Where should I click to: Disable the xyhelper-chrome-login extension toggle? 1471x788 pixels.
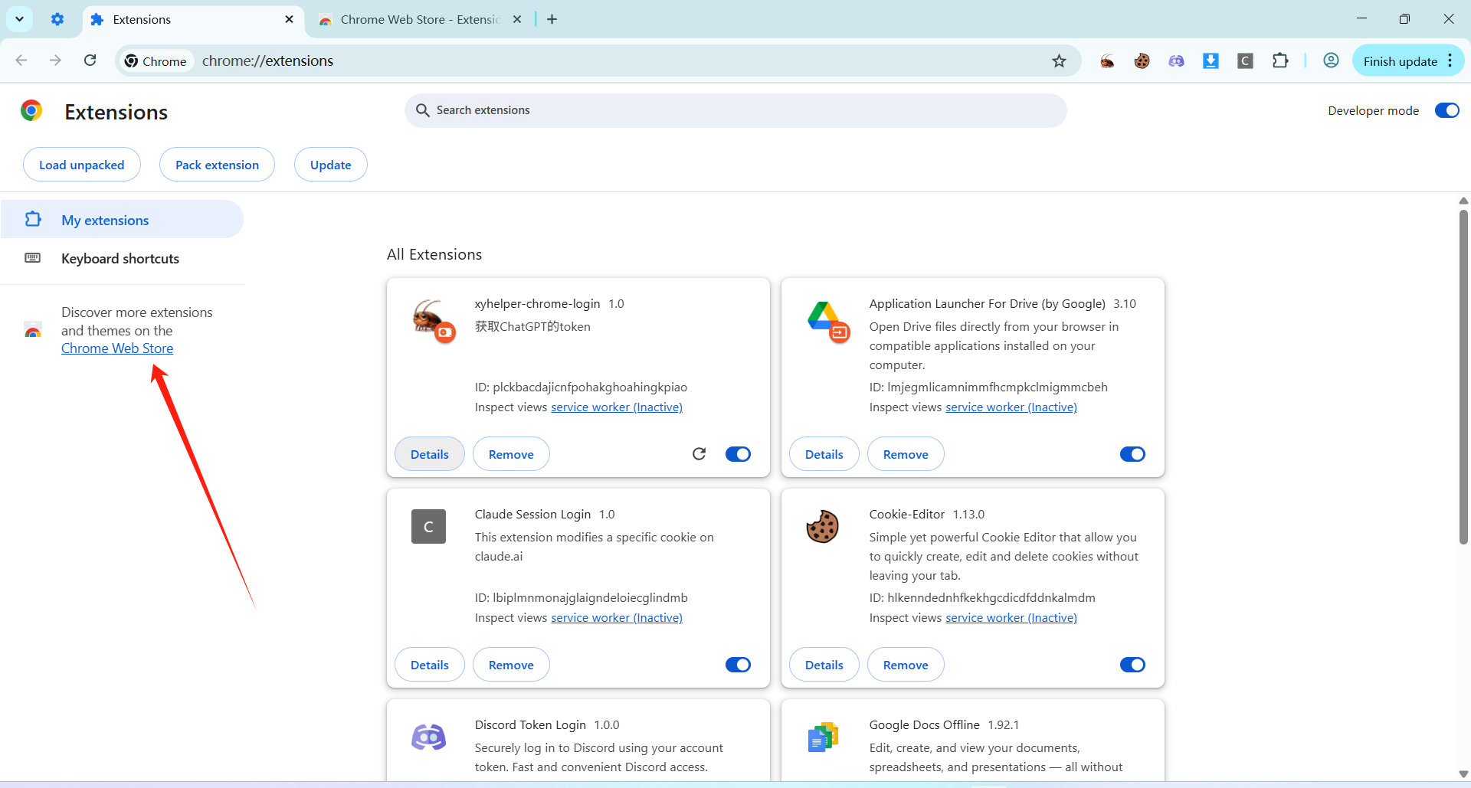point(738,454)
